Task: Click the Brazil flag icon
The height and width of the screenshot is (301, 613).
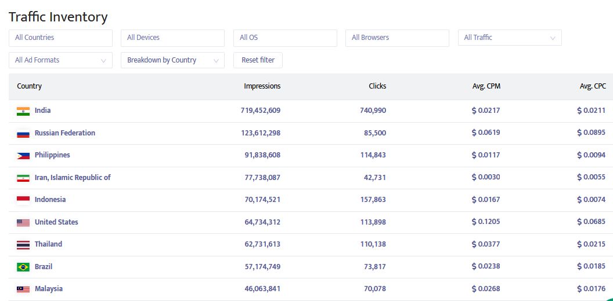Action: (23, 267)
